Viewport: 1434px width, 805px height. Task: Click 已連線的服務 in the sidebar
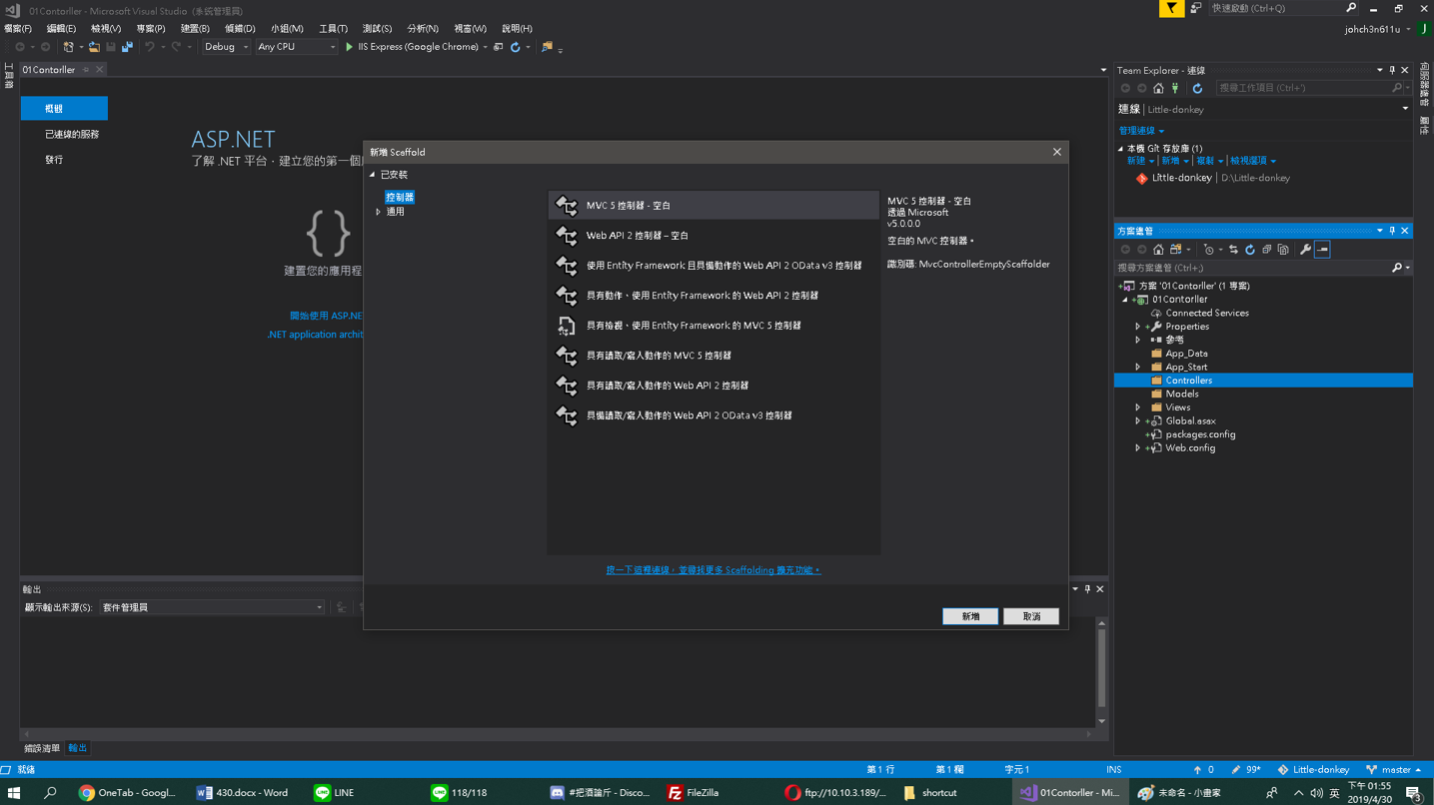(x=72, y=134)
